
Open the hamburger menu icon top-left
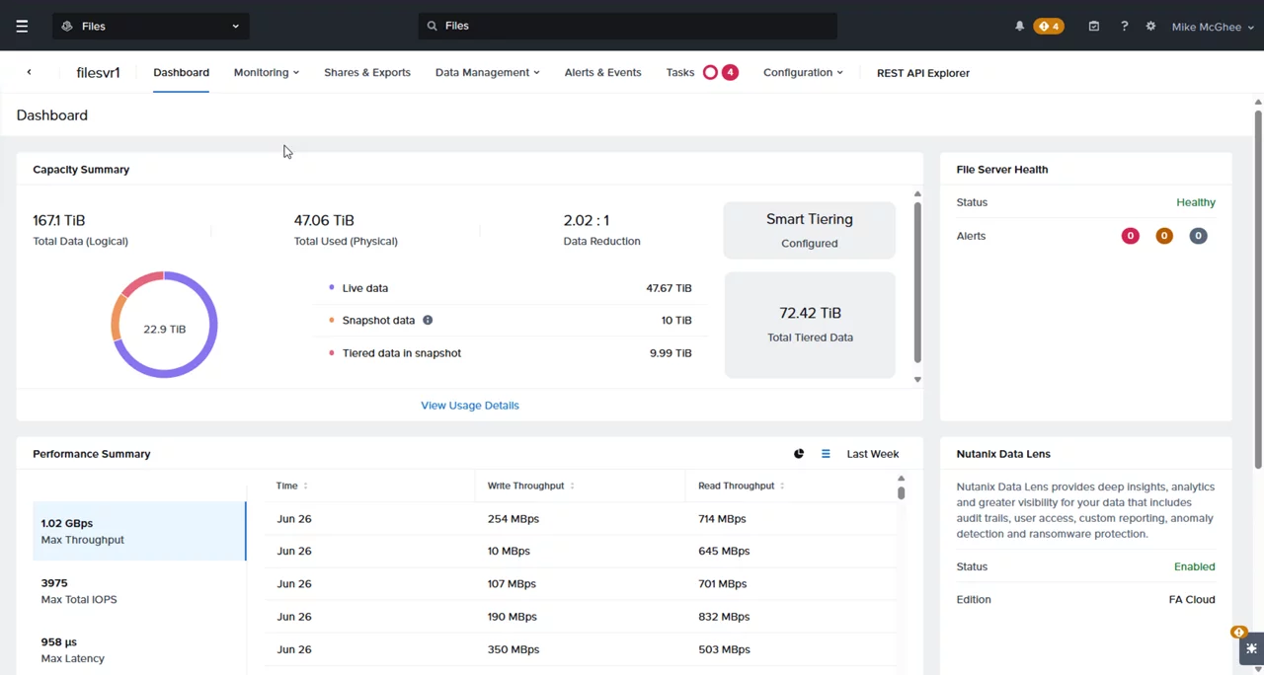(x=22, y=26)
